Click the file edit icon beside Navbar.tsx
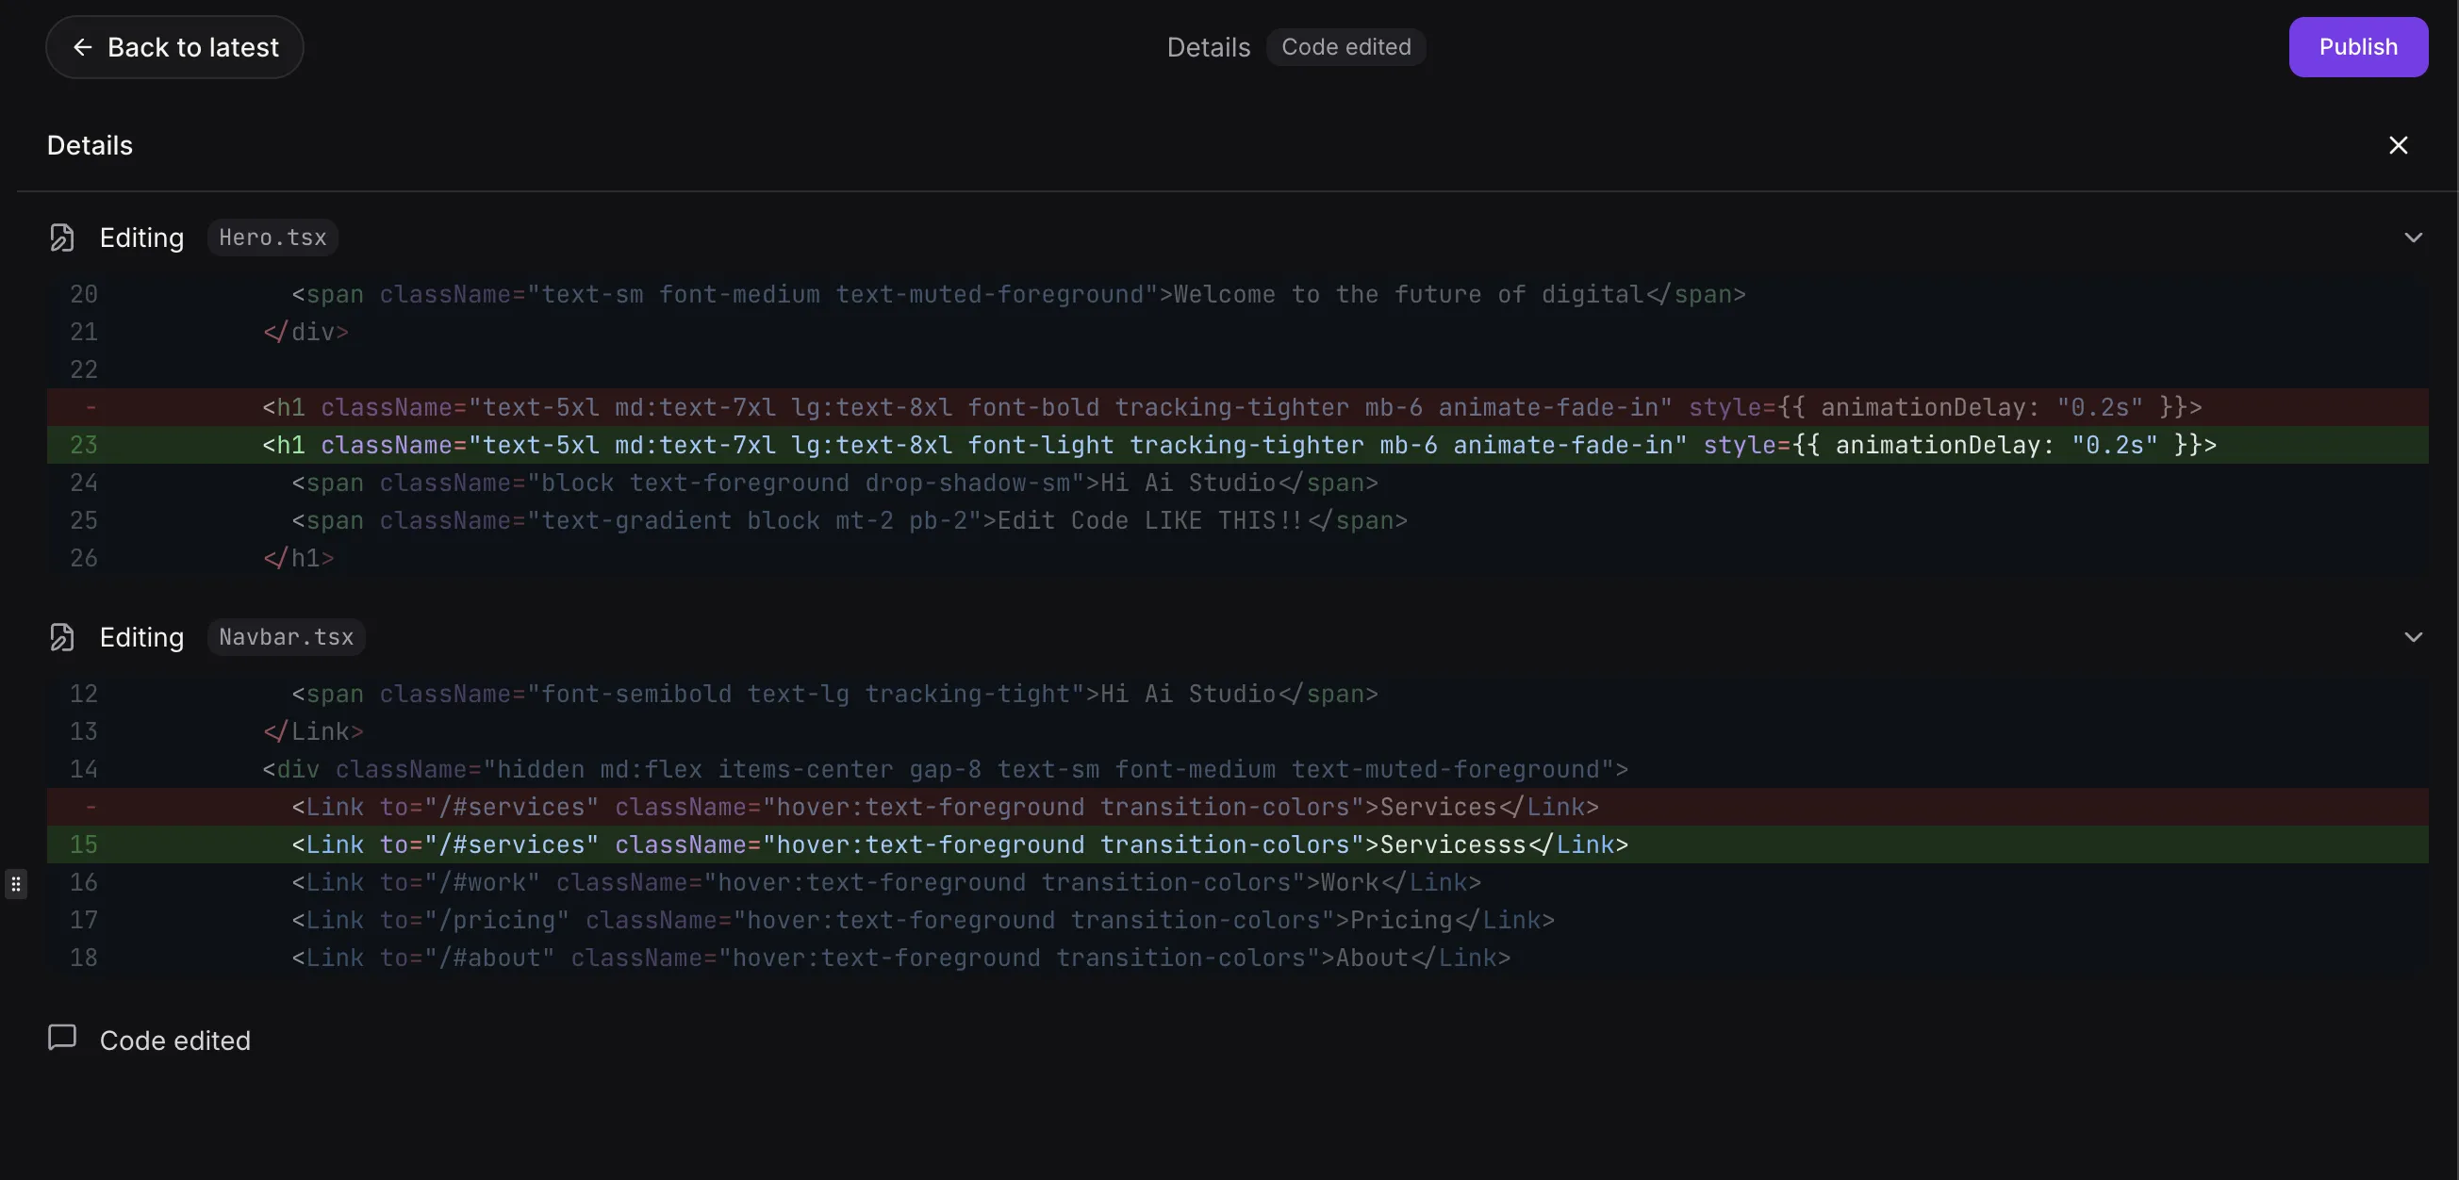2459x1180 pixels. coord(62,637)
